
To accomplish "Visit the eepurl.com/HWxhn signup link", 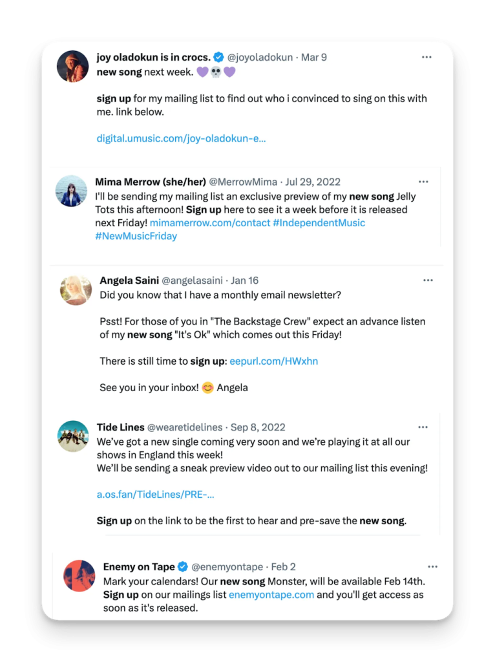I will [x=273, y=361].
